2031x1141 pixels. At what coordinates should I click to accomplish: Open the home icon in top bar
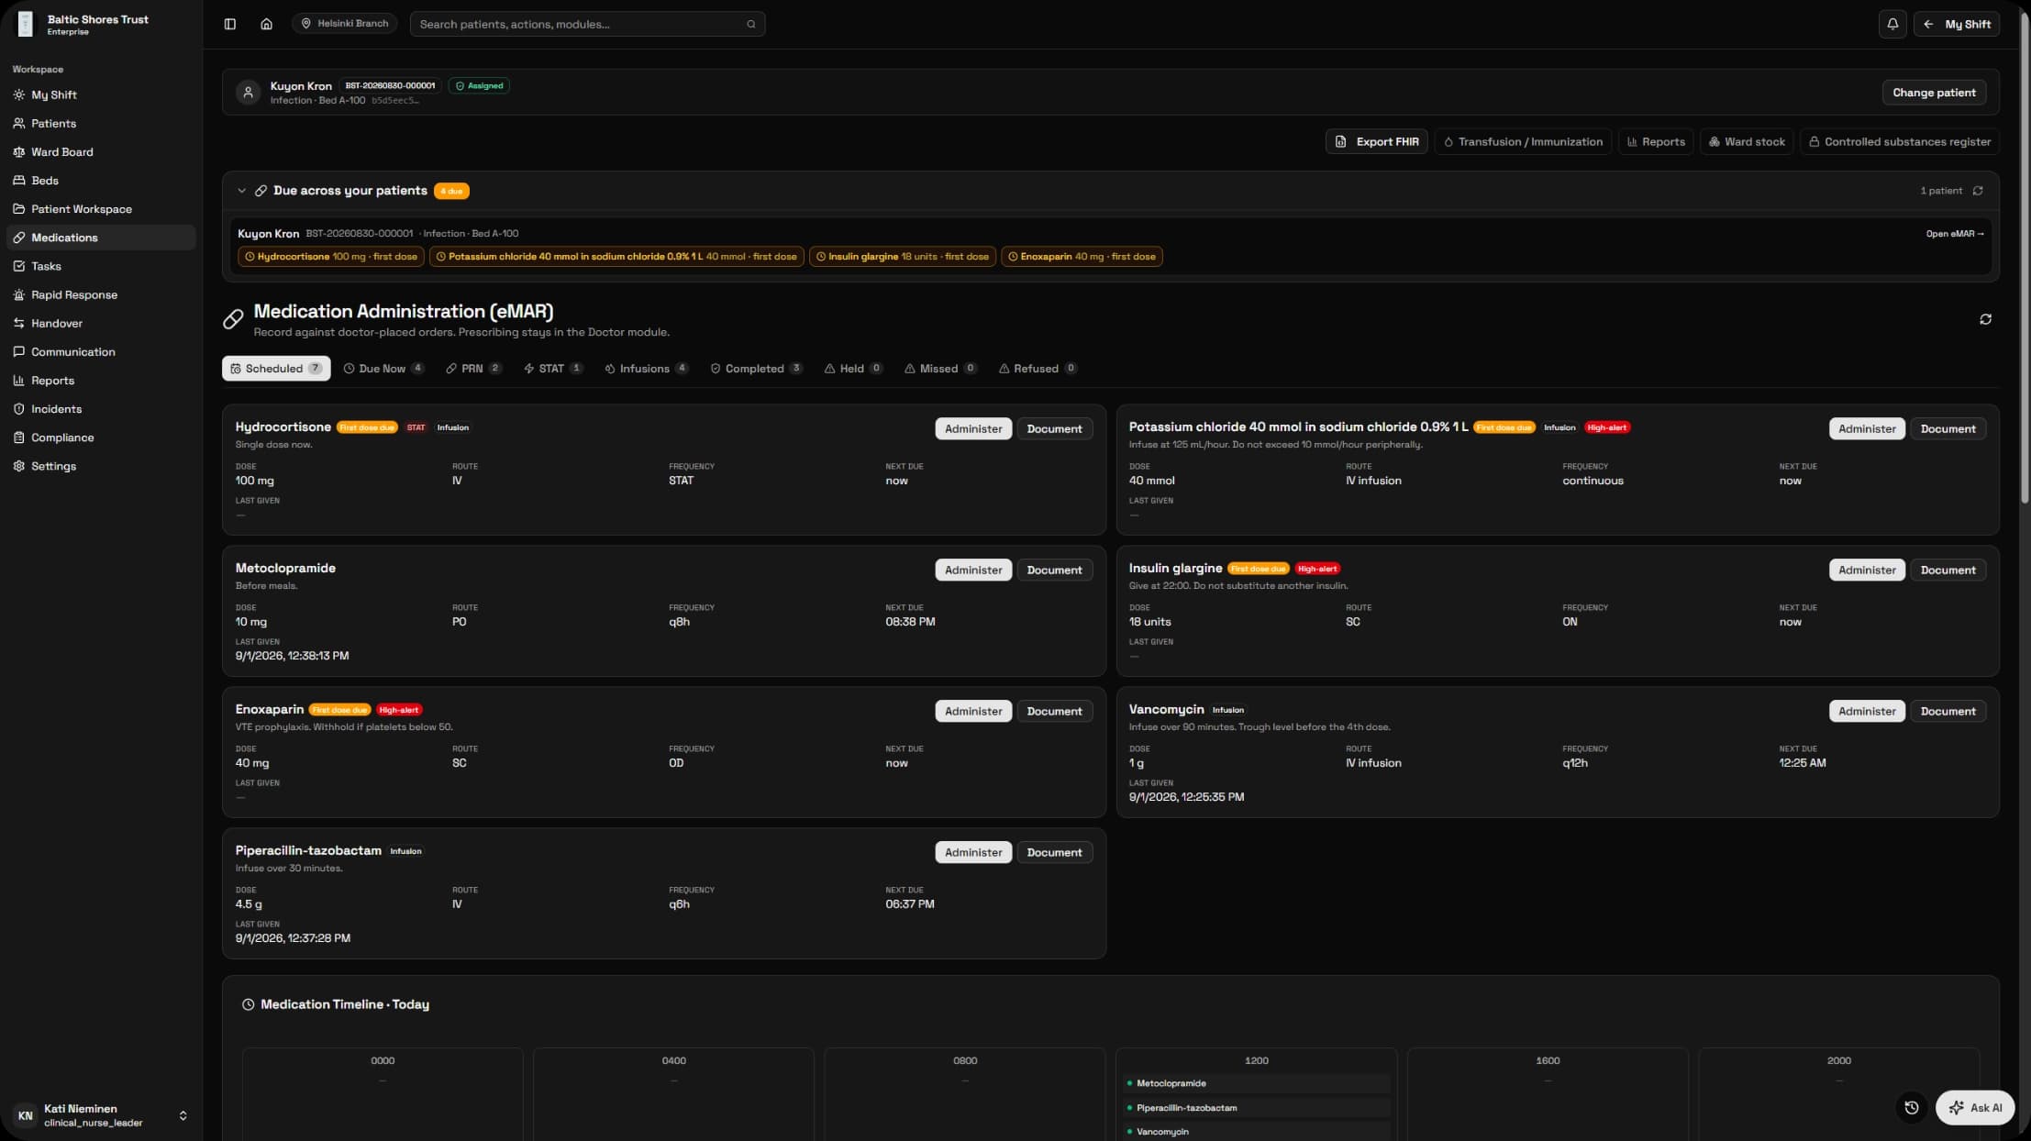(266, 24)
